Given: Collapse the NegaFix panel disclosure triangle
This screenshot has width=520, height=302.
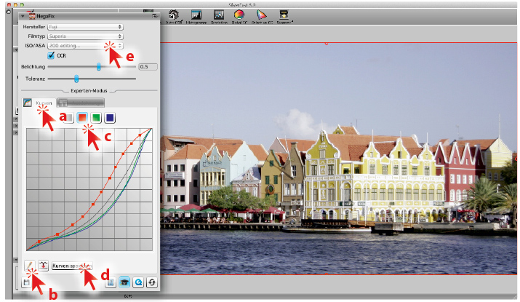Looking at the screenshot, I should tap(23, 15).
